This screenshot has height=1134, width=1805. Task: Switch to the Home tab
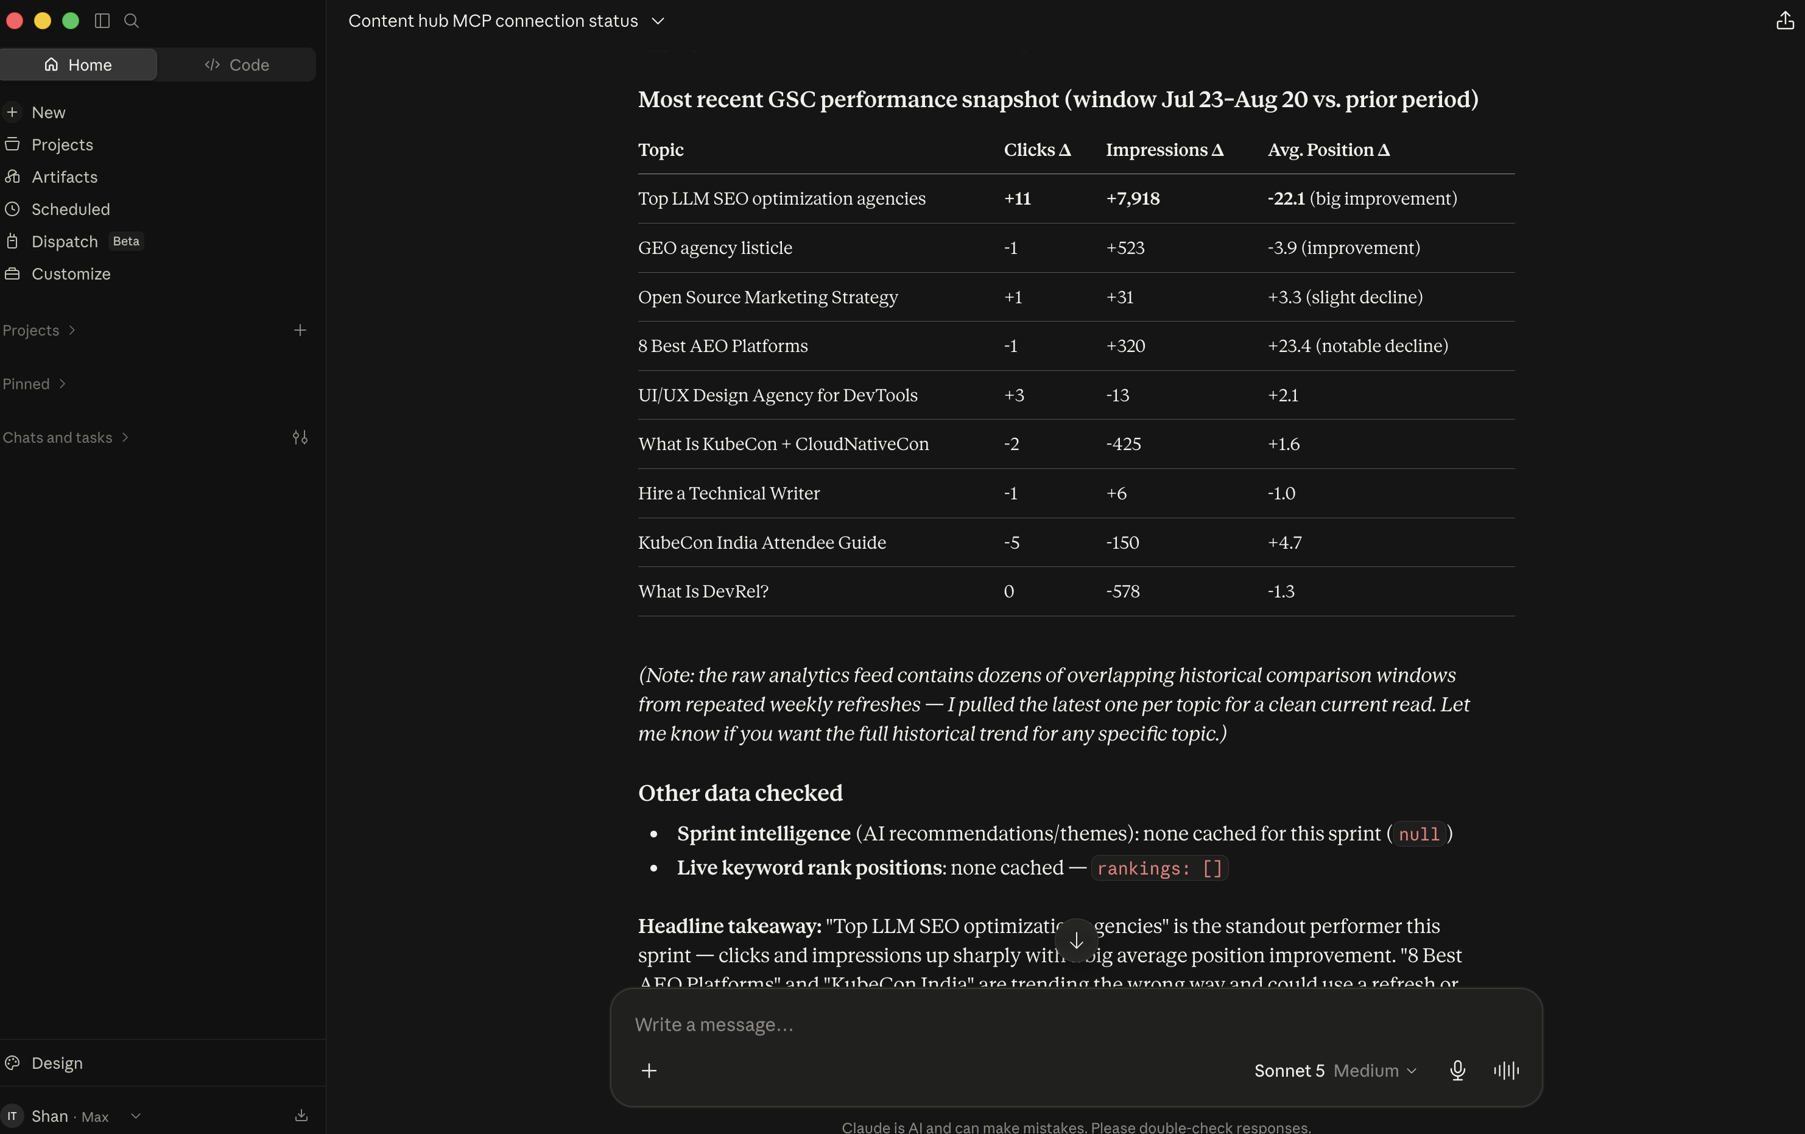79,65
